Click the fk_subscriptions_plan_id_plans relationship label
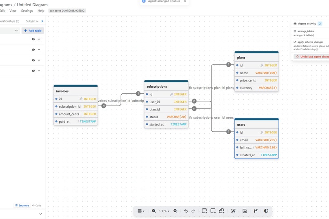Screen dimensions: 329x219 pyautogui.click(x=211, y=88)
